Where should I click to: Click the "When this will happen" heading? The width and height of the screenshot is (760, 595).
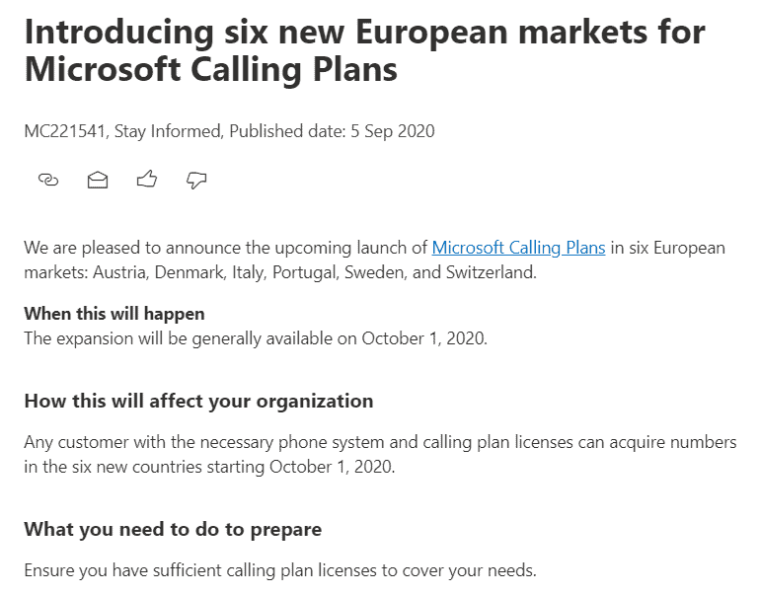tap(114, 314)
